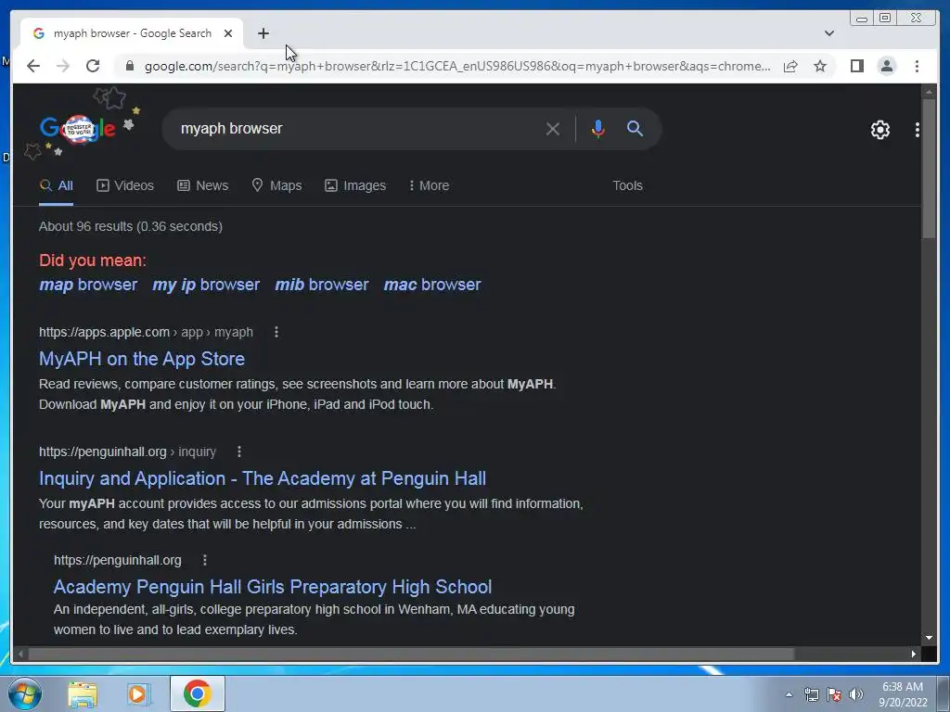
Task: Choose the 'mac browser' suggestion
Action: coord(432,285)
